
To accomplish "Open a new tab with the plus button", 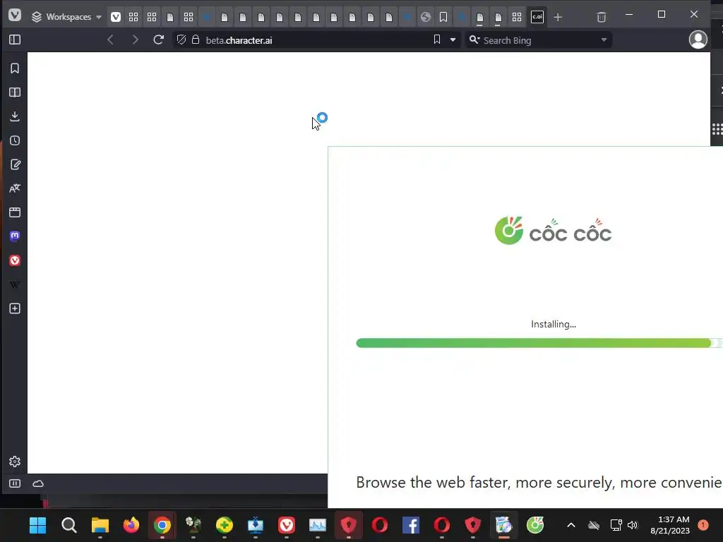I will tap(558, 18).
